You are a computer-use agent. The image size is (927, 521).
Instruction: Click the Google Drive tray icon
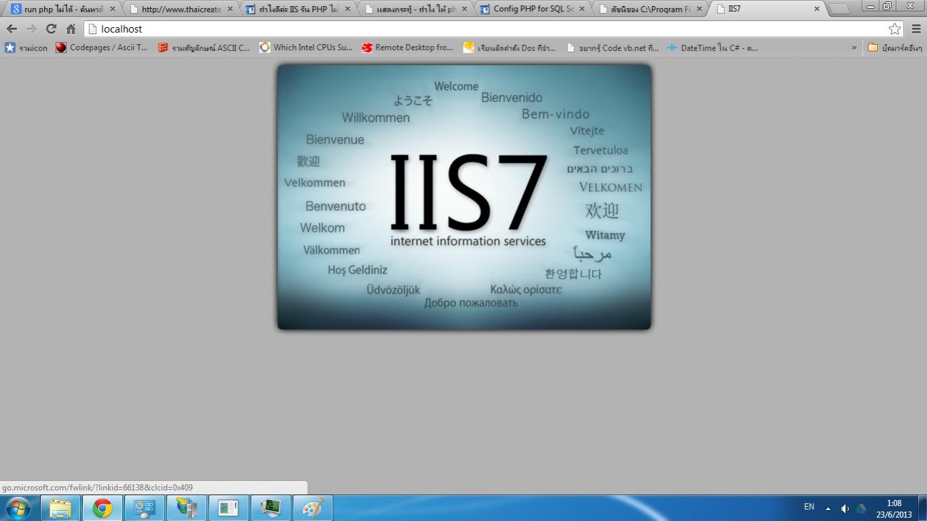click(x=862, y=508)
